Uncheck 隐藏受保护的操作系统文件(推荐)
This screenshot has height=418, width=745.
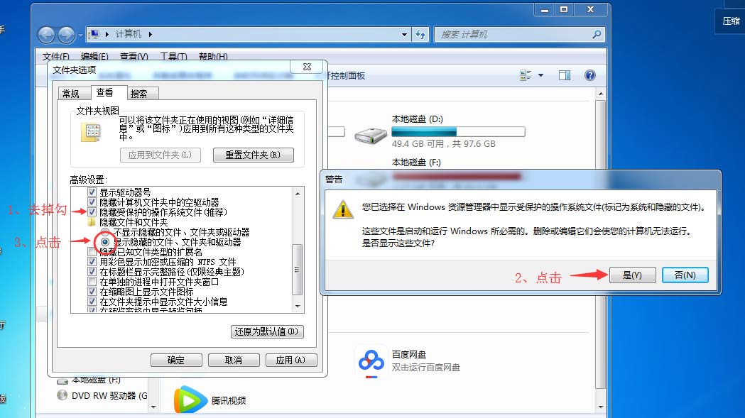click(92, 210)
